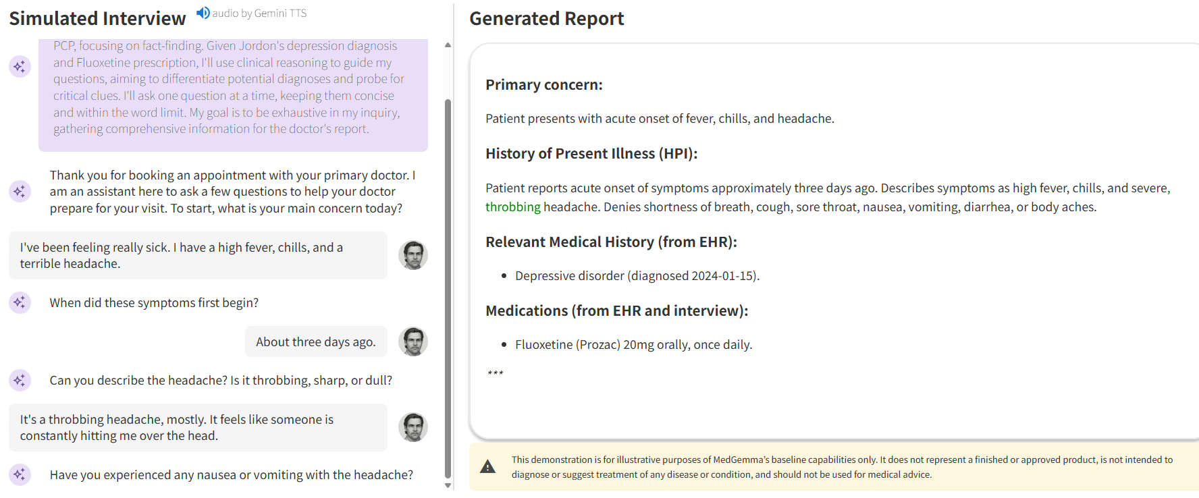Screen dimensions: 1199x498
Task: Click the warning triangle icon in the disclaimer
Action: click(487, 467)
